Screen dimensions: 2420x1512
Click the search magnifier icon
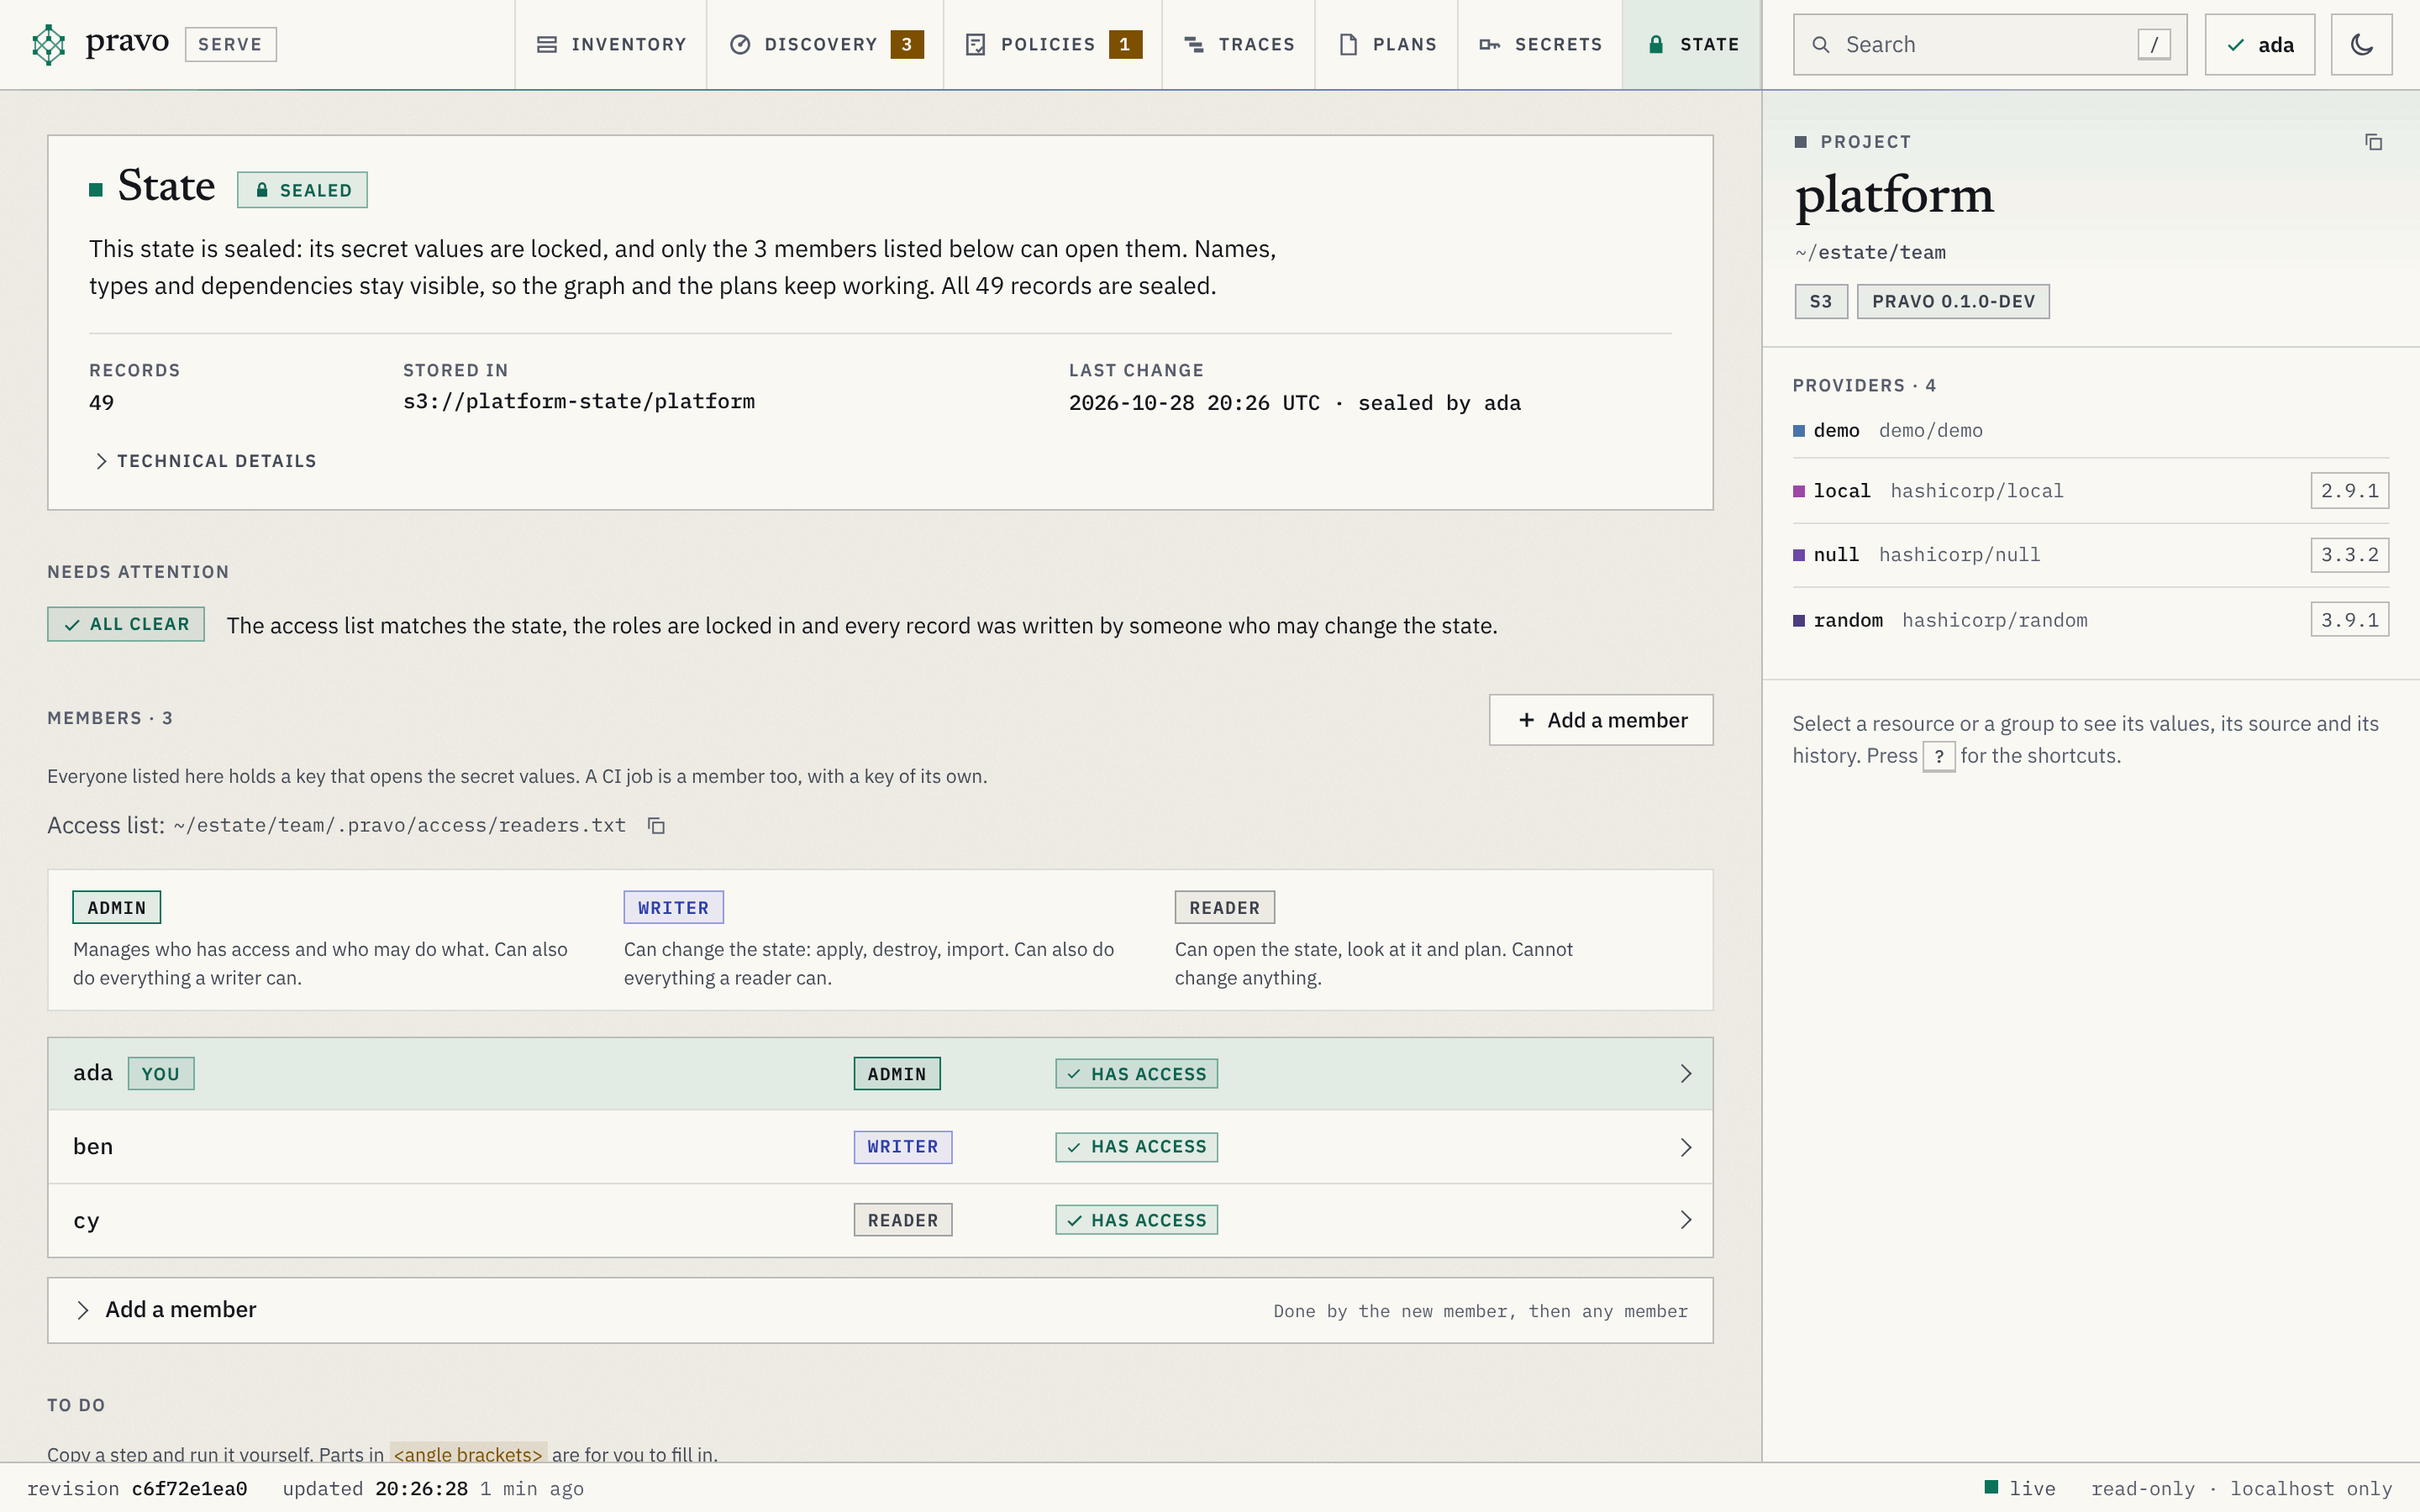[1821, 45]
